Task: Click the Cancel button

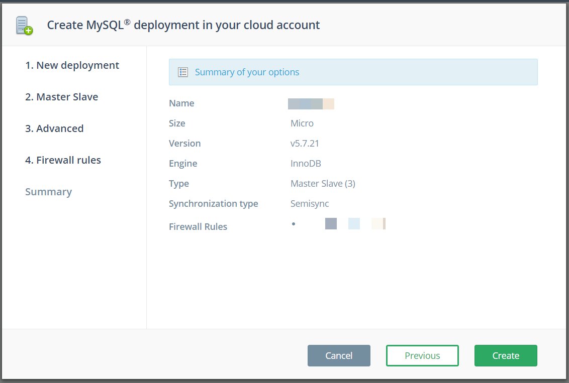Action: coord(339,355)
